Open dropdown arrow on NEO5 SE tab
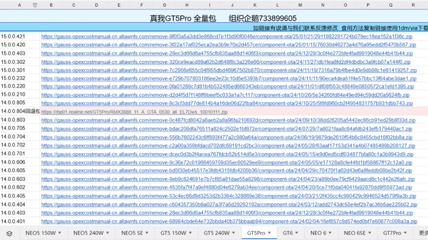 pyautogui.click(x=147, y=233)
